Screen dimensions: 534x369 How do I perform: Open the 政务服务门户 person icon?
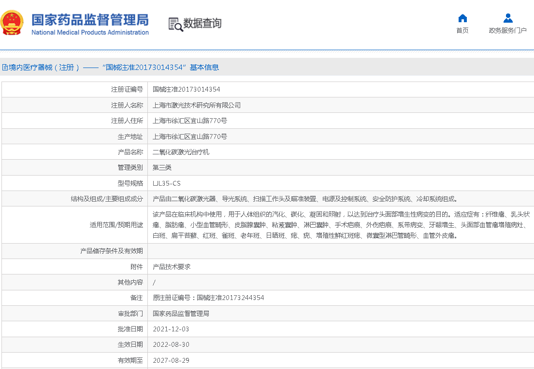[507, 18]
